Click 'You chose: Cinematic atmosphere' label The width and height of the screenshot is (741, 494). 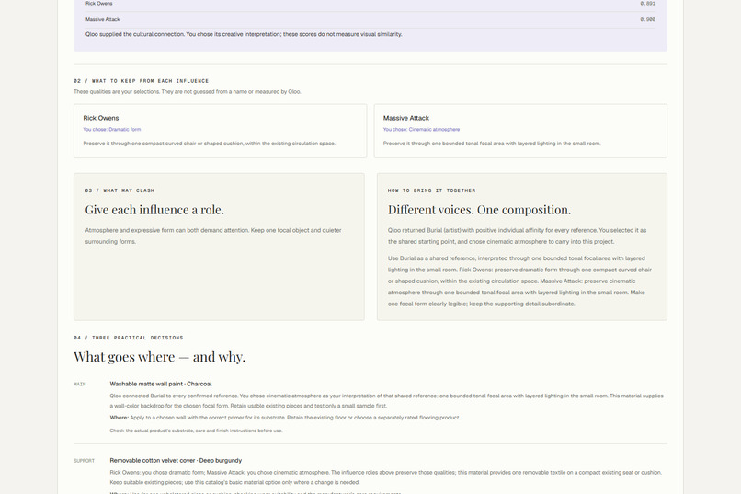421,129
